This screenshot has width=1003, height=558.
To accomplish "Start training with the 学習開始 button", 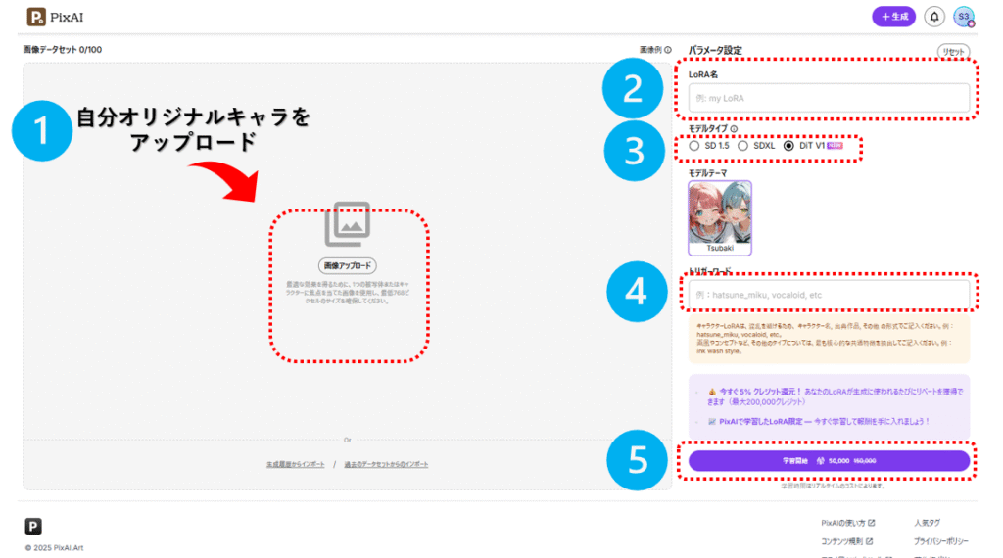I will (829, 460).
